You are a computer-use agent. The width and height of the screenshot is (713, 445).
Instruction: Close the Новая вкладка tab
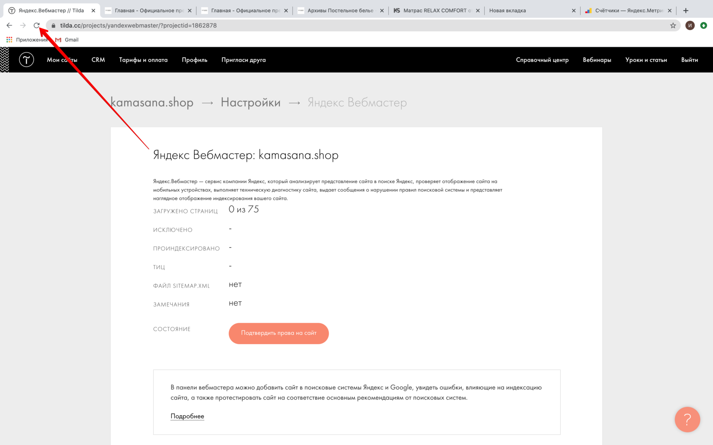tap(574, 11)
